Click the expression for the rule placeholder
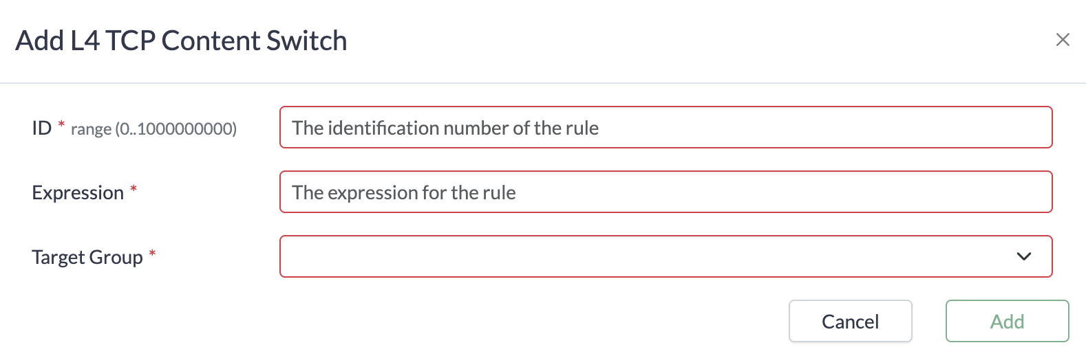1086x356 pixels. [x=403, y=192]
